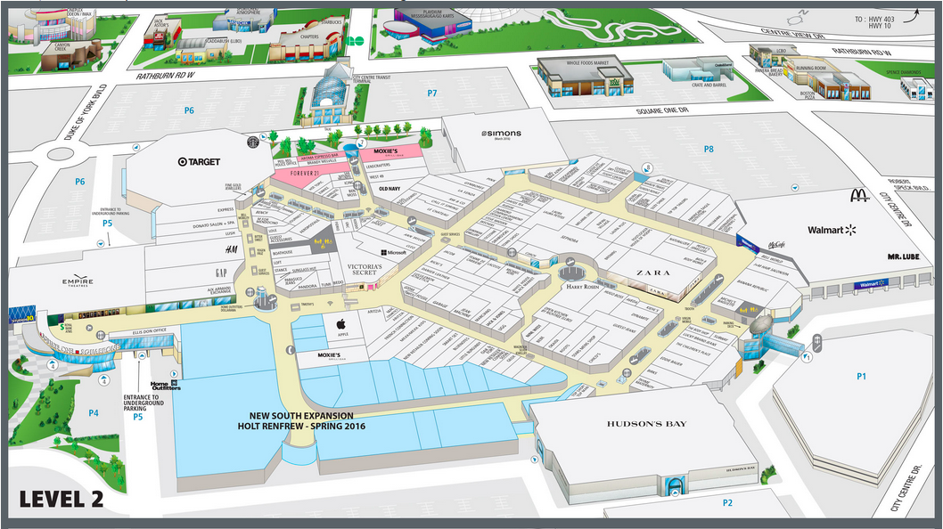The height and width of the screenshot is (529, 943).
Task: Click the Royal Bank ATM symbol
Action: 62,329
